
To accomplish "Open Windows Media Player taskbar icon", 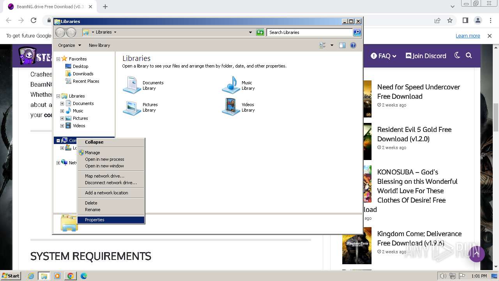I will coord(57,276).
